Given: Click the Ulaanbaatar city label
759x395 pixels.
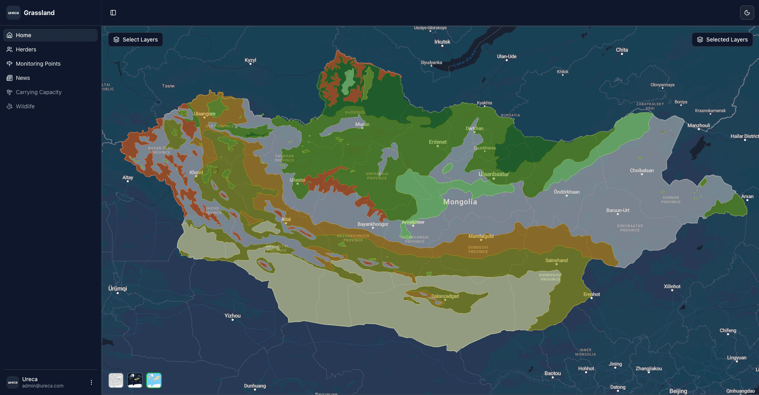Looking at the screenshot, I should pos(493,174).
